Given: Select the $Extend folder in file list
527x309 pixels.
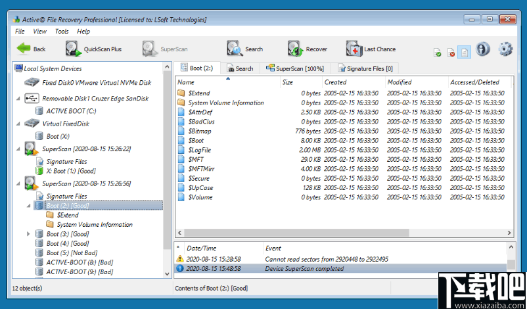Looking at the screenshot, I should point(199,93).
